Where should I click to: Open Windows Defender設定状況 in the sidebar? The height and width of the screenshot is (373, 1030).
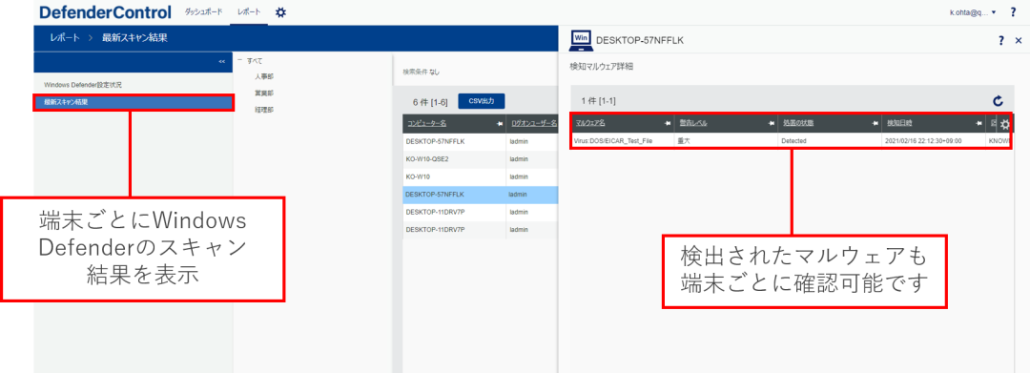83,85
